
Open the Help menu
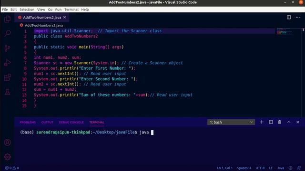pyautogui.click(x=85, y=9)
